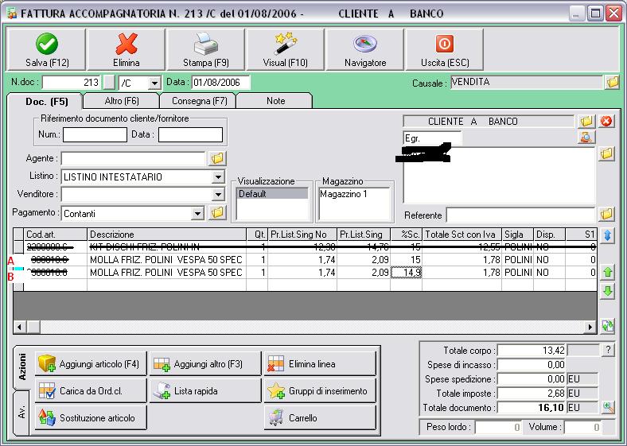Click small button next to N.doc field
Image resolution: width=627 pixels, height=446 pixels.
109,83
